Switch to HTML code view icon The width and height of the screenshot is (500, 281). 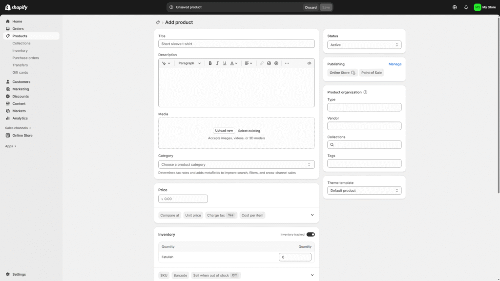tap(309, 63)
